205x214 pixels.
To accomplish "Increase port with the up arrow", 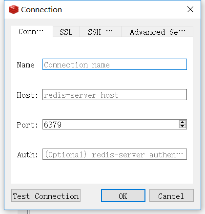I will coord(183,122).
